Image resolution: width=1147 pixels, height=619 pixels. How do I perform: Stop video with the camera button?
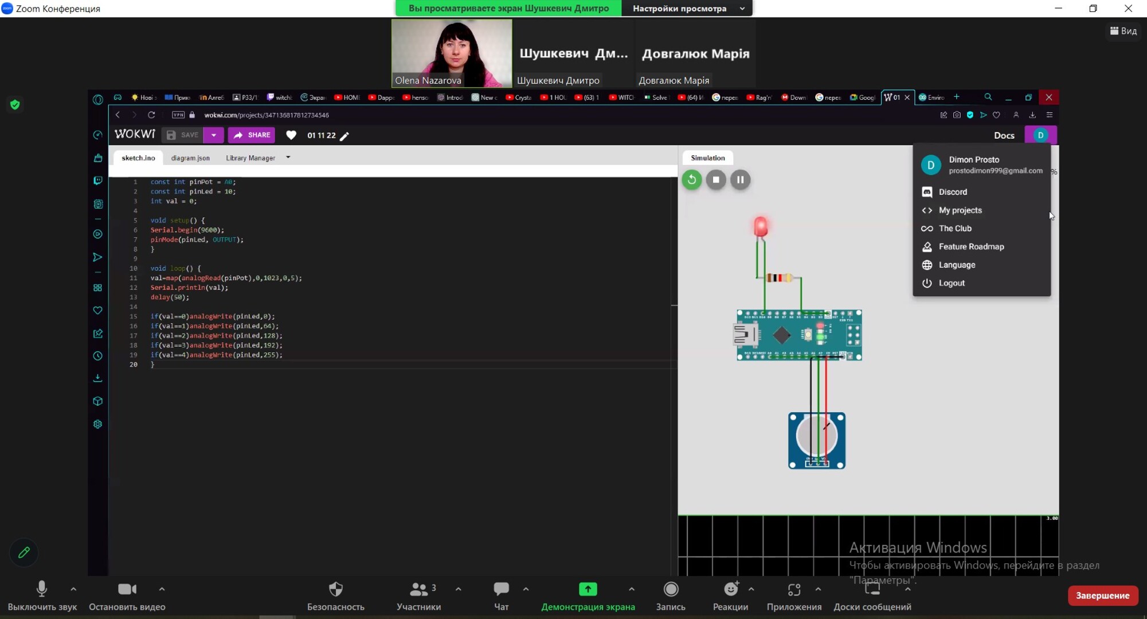coord(127,589)
